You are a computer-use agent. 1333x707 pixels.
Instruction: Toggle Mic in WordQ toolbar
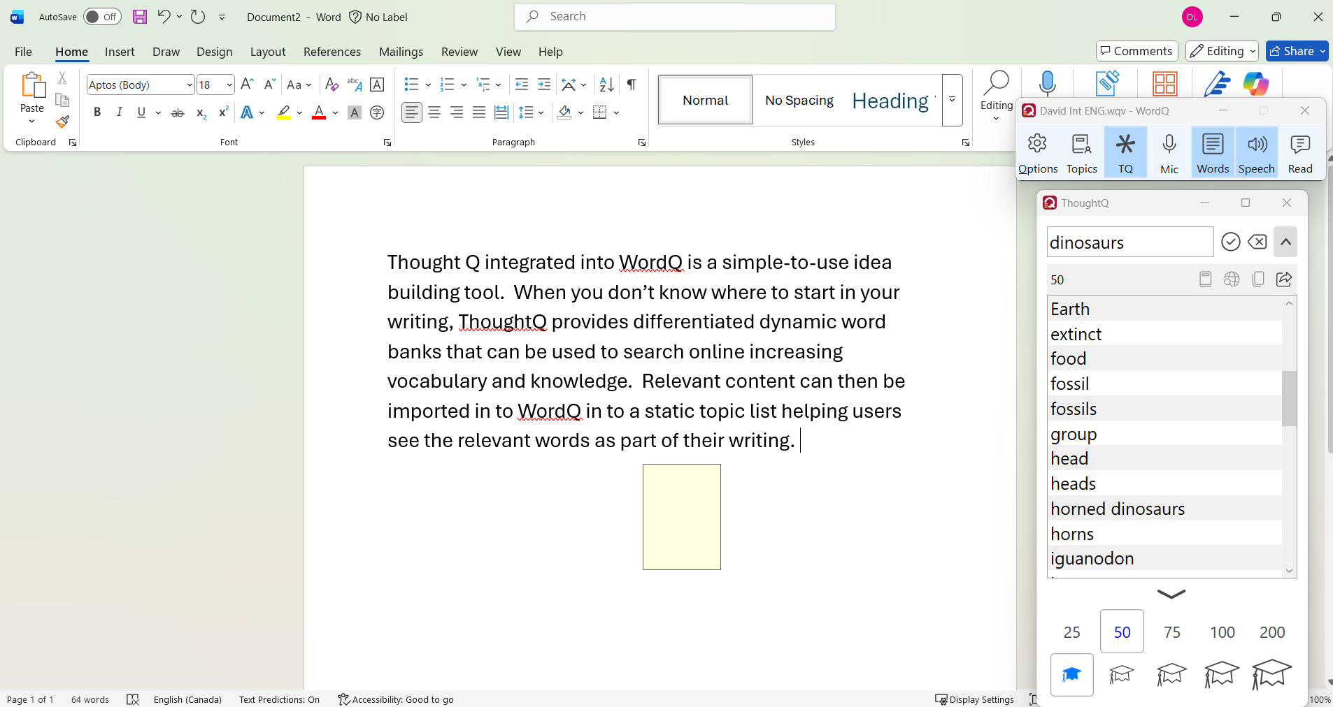click(1169, 153)
